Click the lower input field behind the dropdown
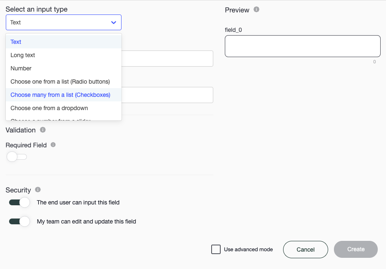The width and height of the screenshot is (386, 269). (167, 95)
